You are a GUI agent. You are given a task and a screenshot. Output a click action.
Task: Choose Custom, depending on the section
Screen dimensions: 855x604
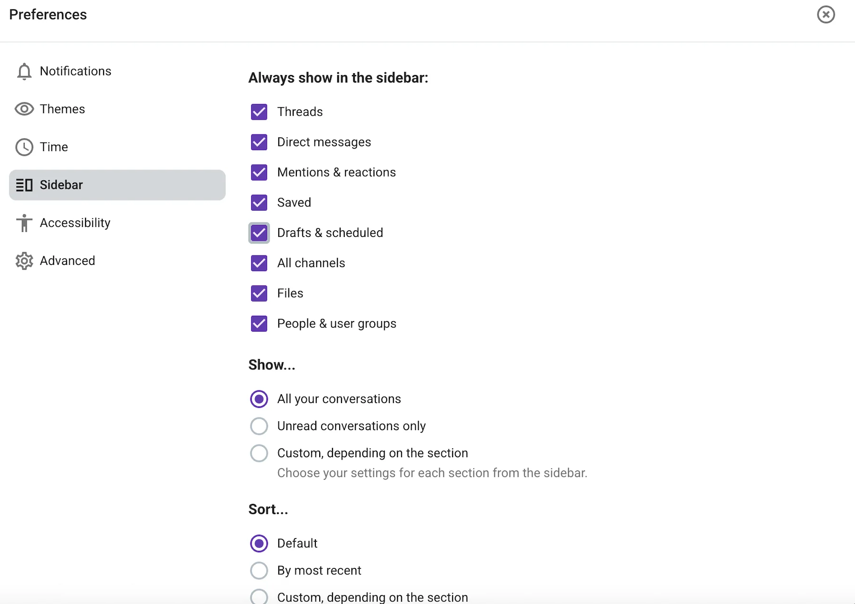point(259,453)
